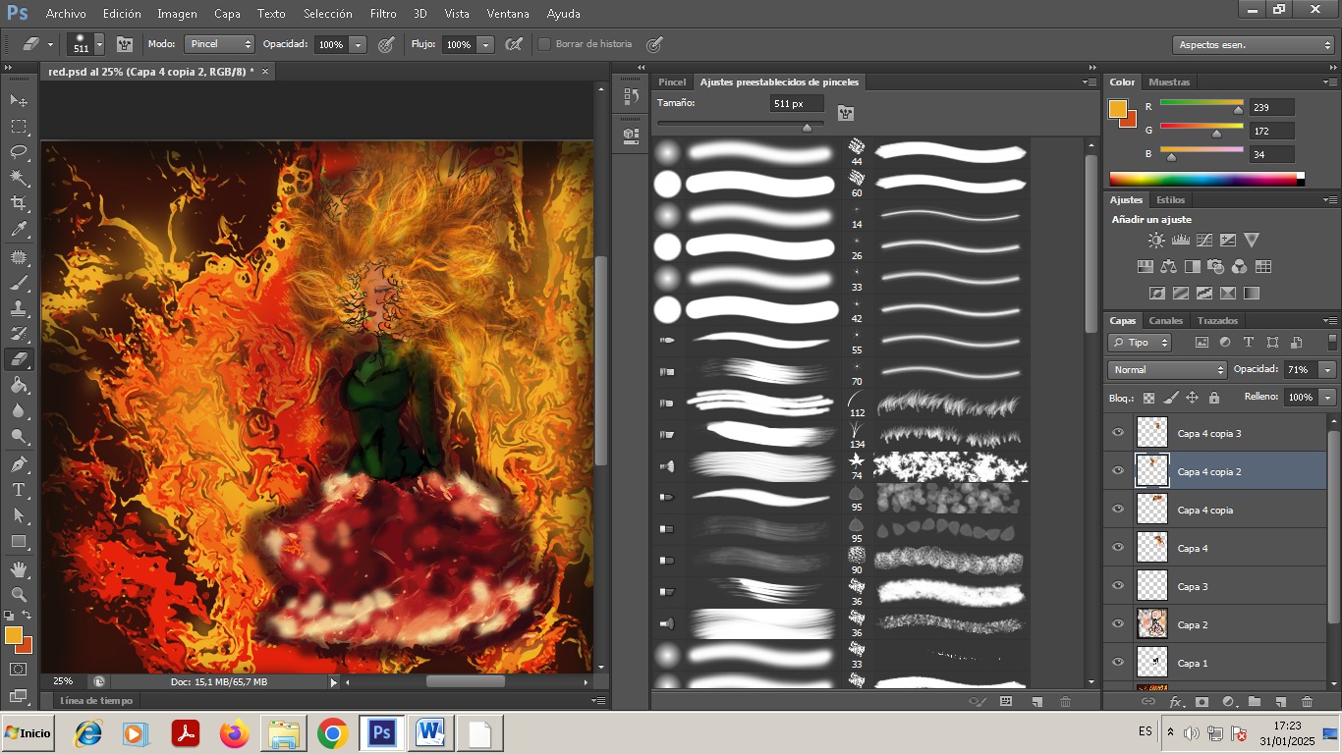Image resolution: width=1342 pixels, height=754 pixels.
Task: Select the Lasso tool
Action: 19,152
